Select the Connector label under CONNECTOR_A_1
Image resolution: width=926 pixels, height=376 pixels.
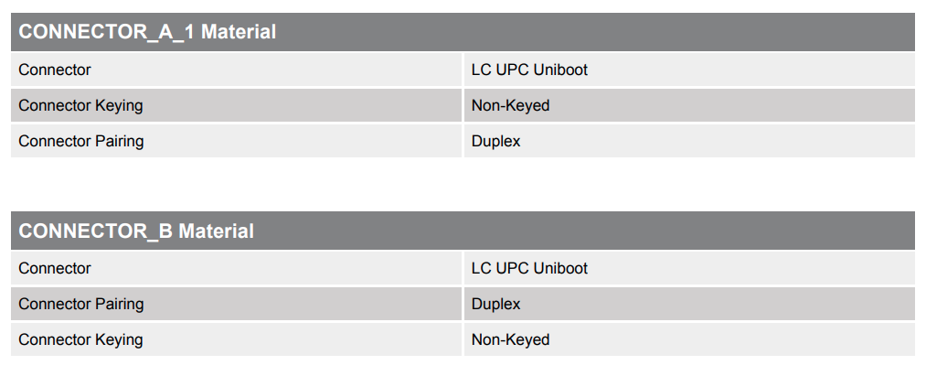click(x=55, y=70)
